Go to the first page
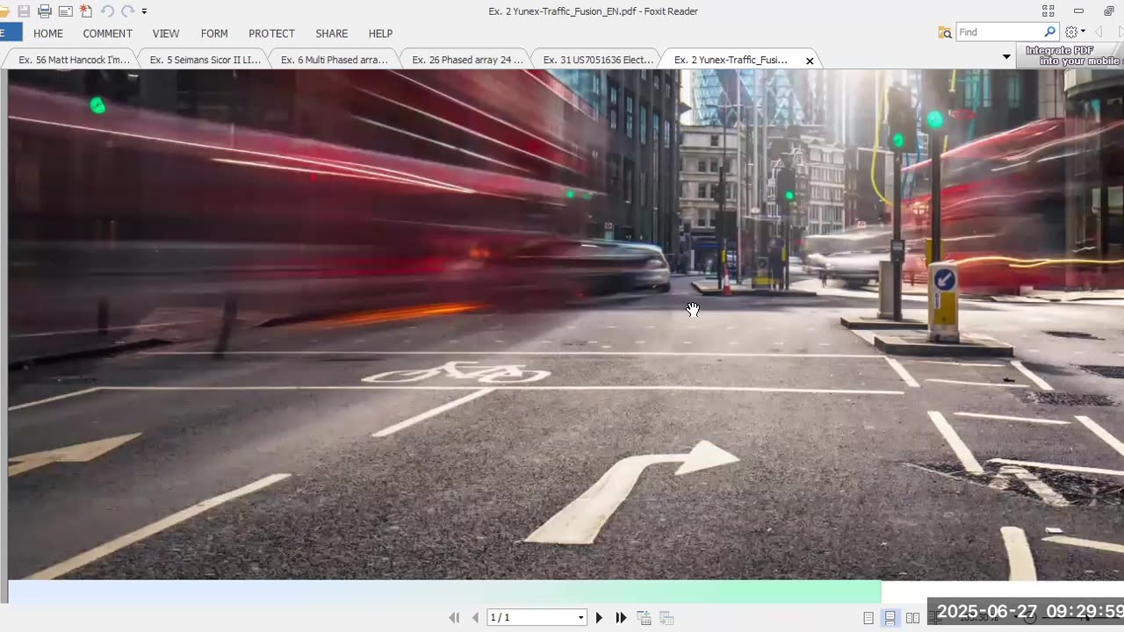The width and height of the screenshot is (1124, 632). tap(454, 618)
